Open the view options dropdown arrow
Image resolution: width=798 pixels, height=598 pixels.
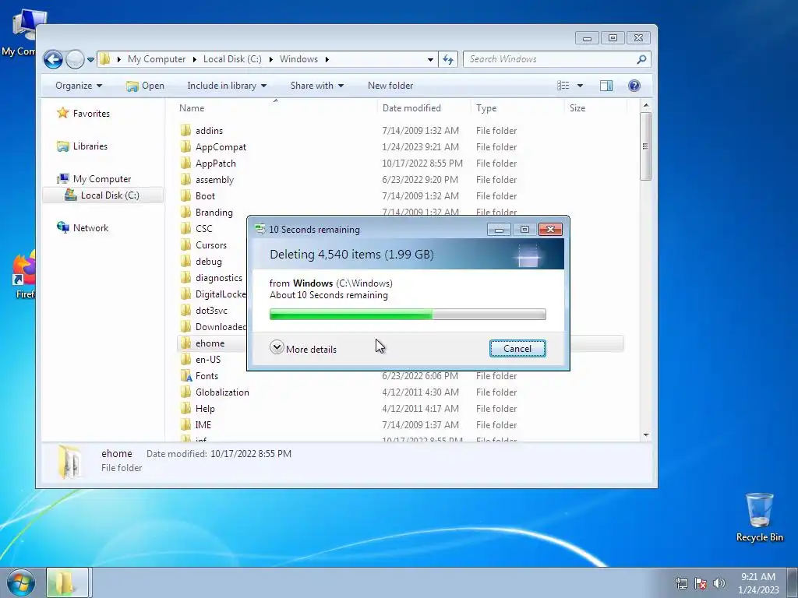(580, 86)
